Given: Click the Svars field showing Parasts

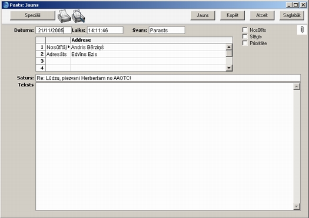Looking at the screenshot, I should (x=167, y=31).
